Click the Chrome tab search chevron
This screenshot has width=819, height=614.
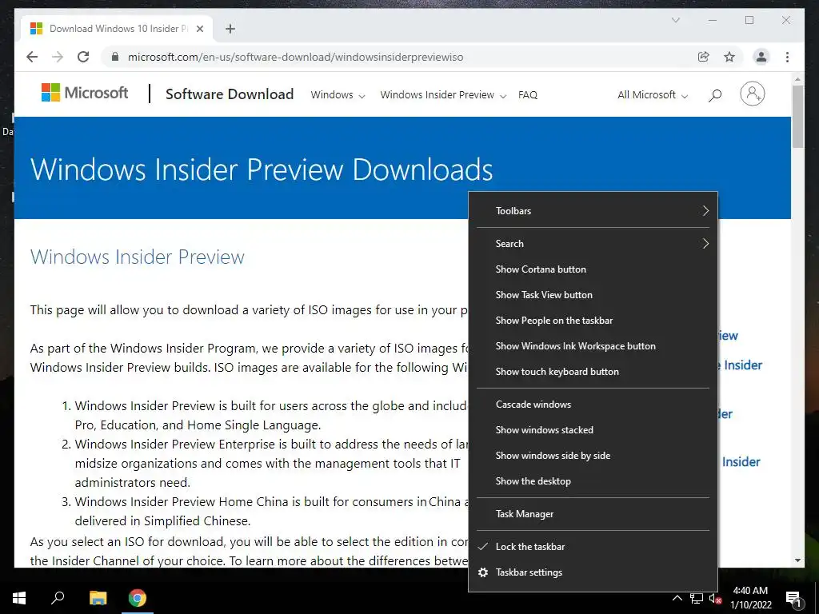point(675,20)
